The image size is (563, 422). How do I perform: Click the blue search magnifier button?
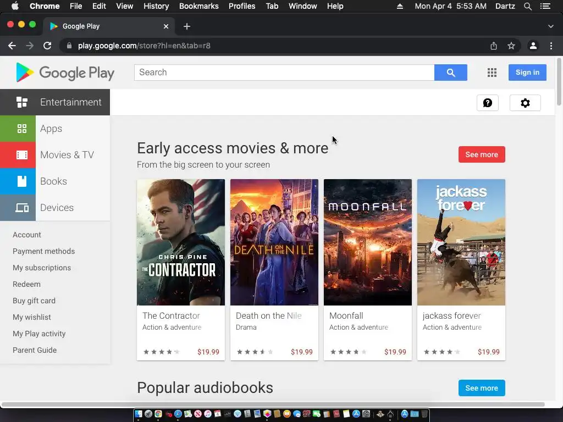tap(451, 73)
